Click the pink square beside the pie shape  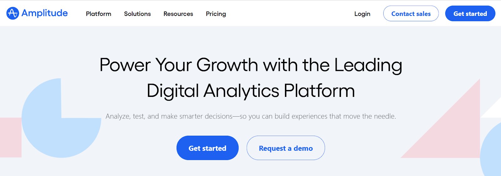[x=11, y=138]
